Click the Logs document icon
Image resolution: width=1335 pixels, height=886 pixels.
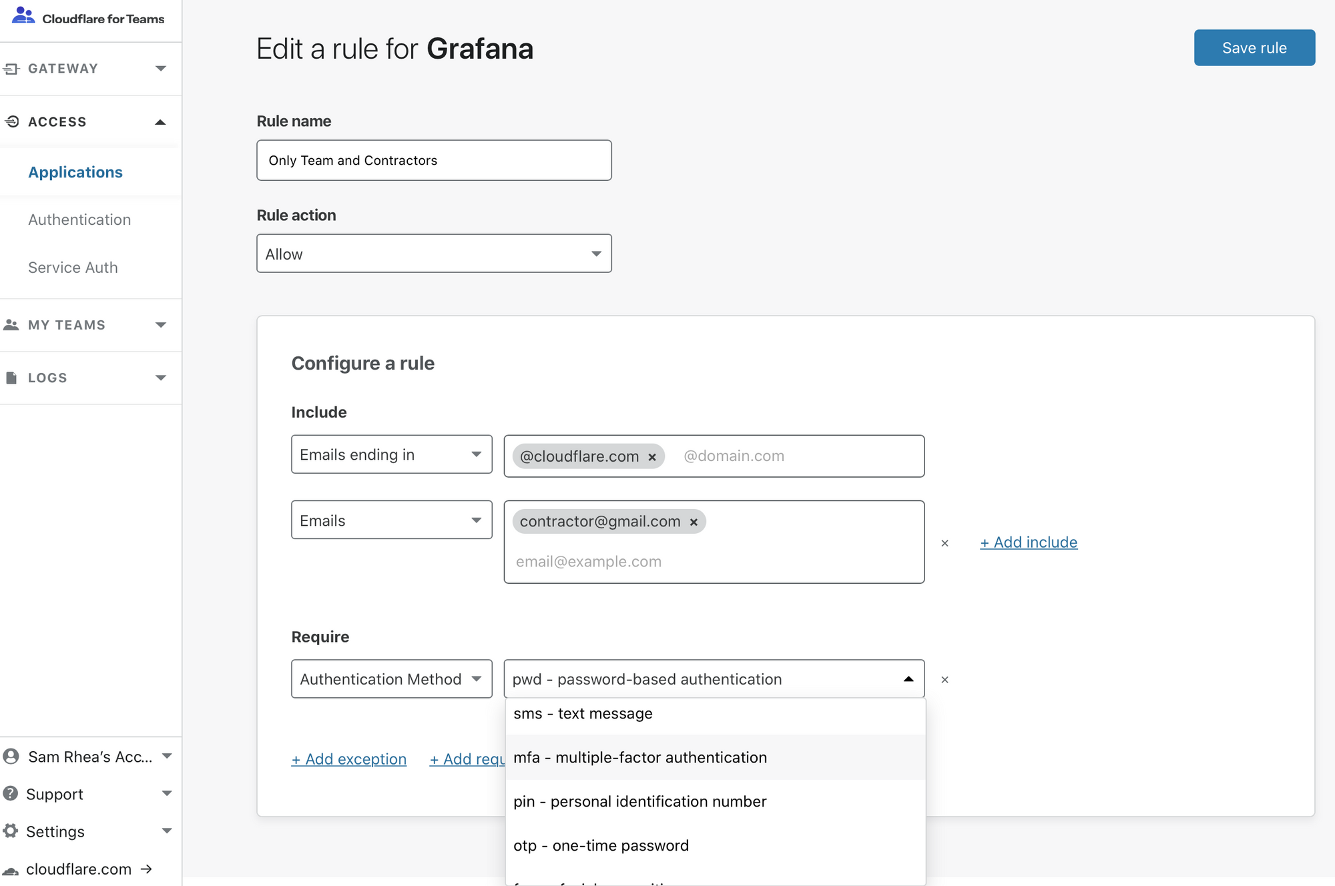click(11, 378)
